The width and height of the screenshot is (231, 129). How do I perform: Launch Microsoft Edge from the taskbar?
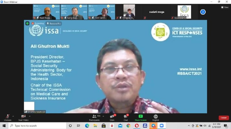[x=87, y=126]
